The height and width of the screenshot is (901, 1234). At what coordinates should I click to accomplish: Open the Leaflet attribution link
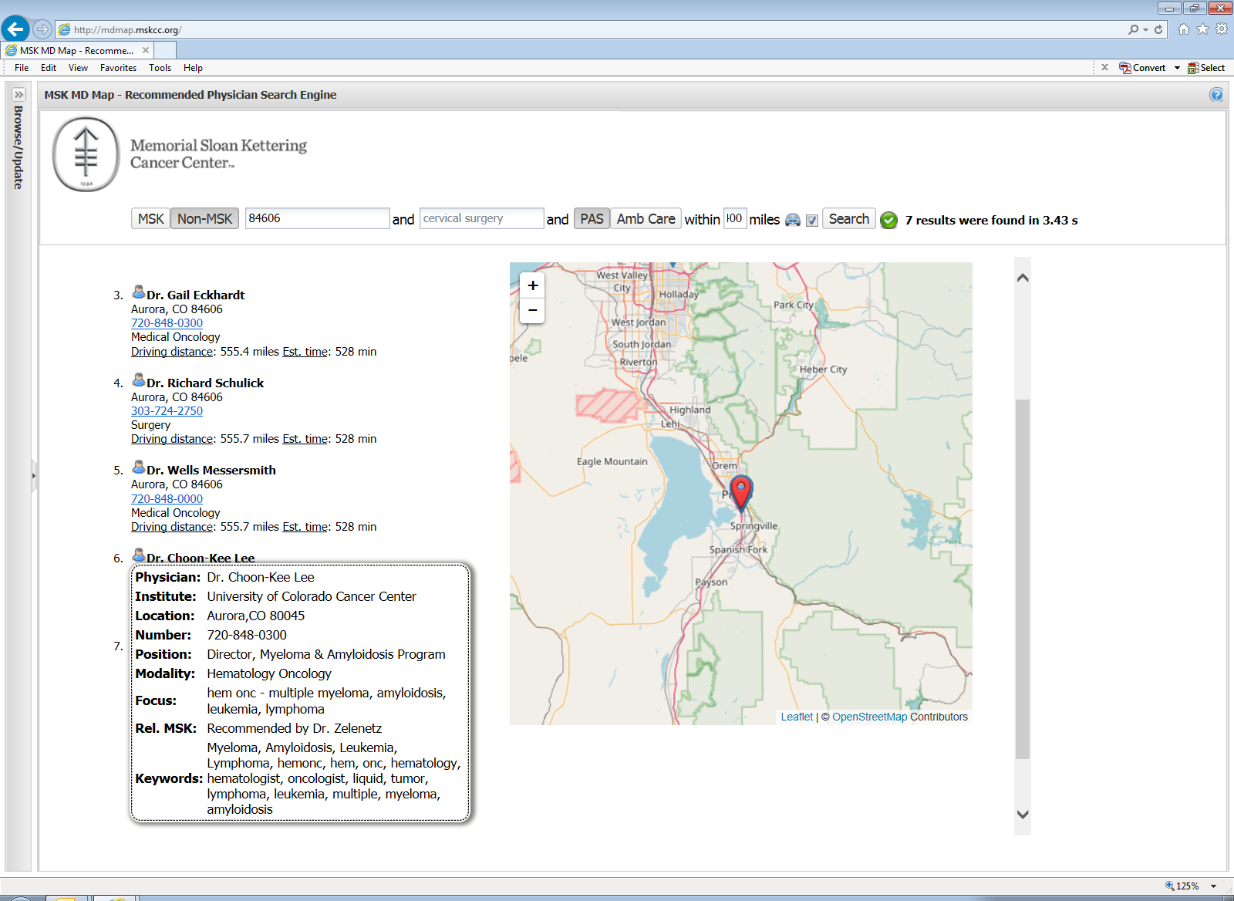click(x=797, y=717)
